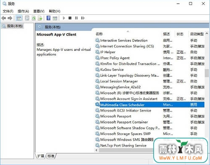
Task: Click gear icon of Net.Tcp Port Sharing
Action: [97, 145]
